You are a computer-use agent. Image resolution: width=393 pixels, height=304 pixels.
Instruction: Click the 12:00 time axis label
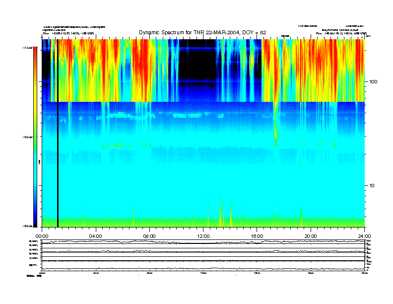pos(203,236)
